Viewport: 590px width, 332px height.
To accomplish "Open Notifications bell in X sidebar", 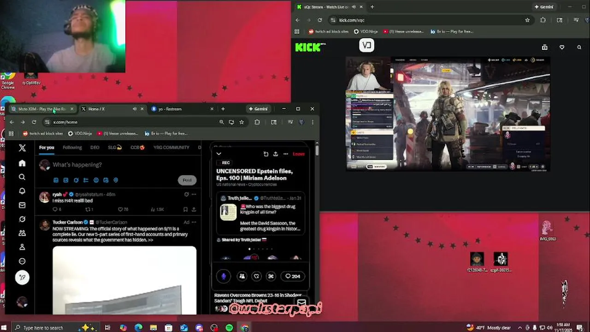I will tap(22, 191).
